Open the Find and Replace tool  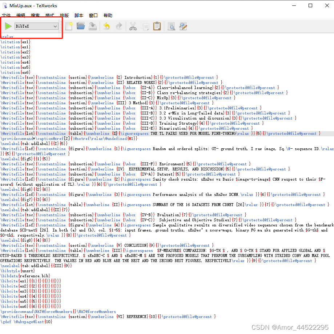pos(183,26)
